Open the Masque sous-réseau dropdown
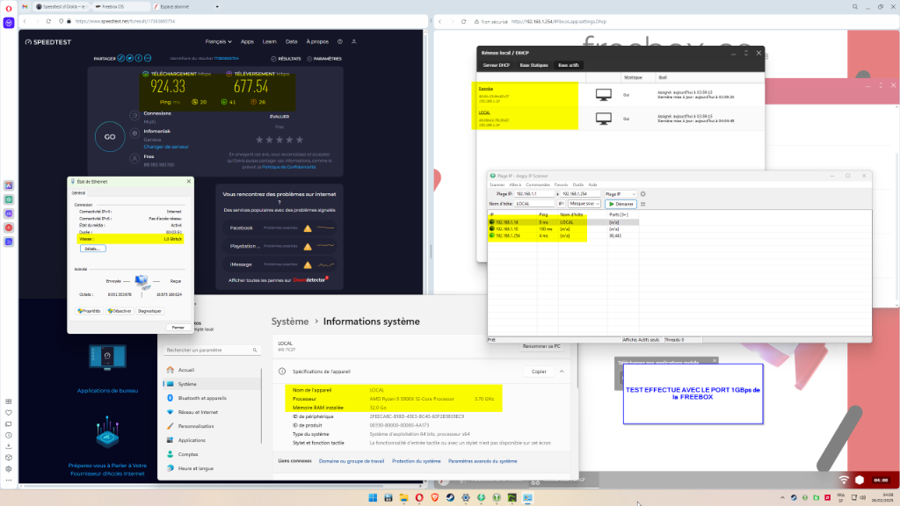The image size is (900, 506). pyautogui.click(x=584, y=204)
